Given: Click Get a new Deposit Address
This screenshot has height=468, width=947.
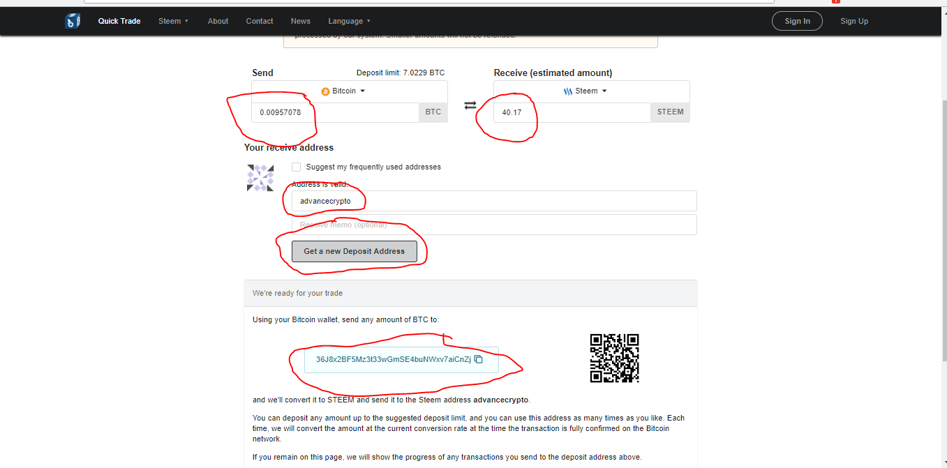Looking at the screenshot, I should (x=355, y=251).
